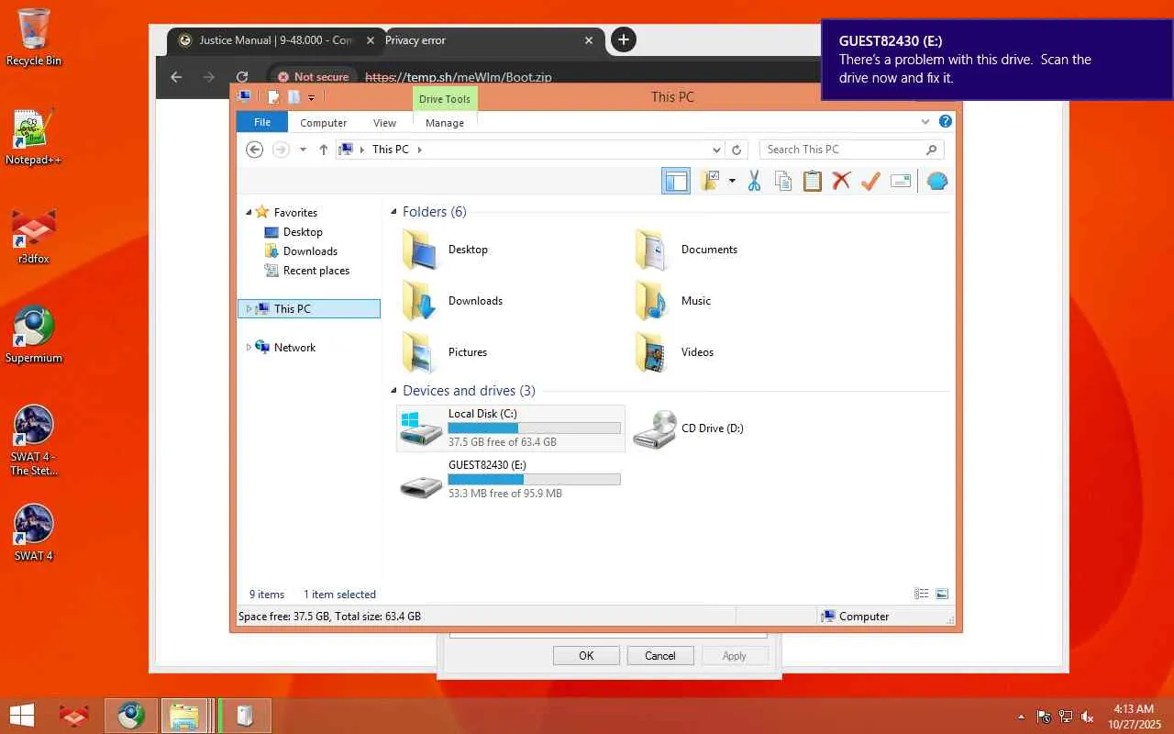Click the Explorer up-one-level arrow
The height and width of the screenshot is (734, 1174).
324,150
